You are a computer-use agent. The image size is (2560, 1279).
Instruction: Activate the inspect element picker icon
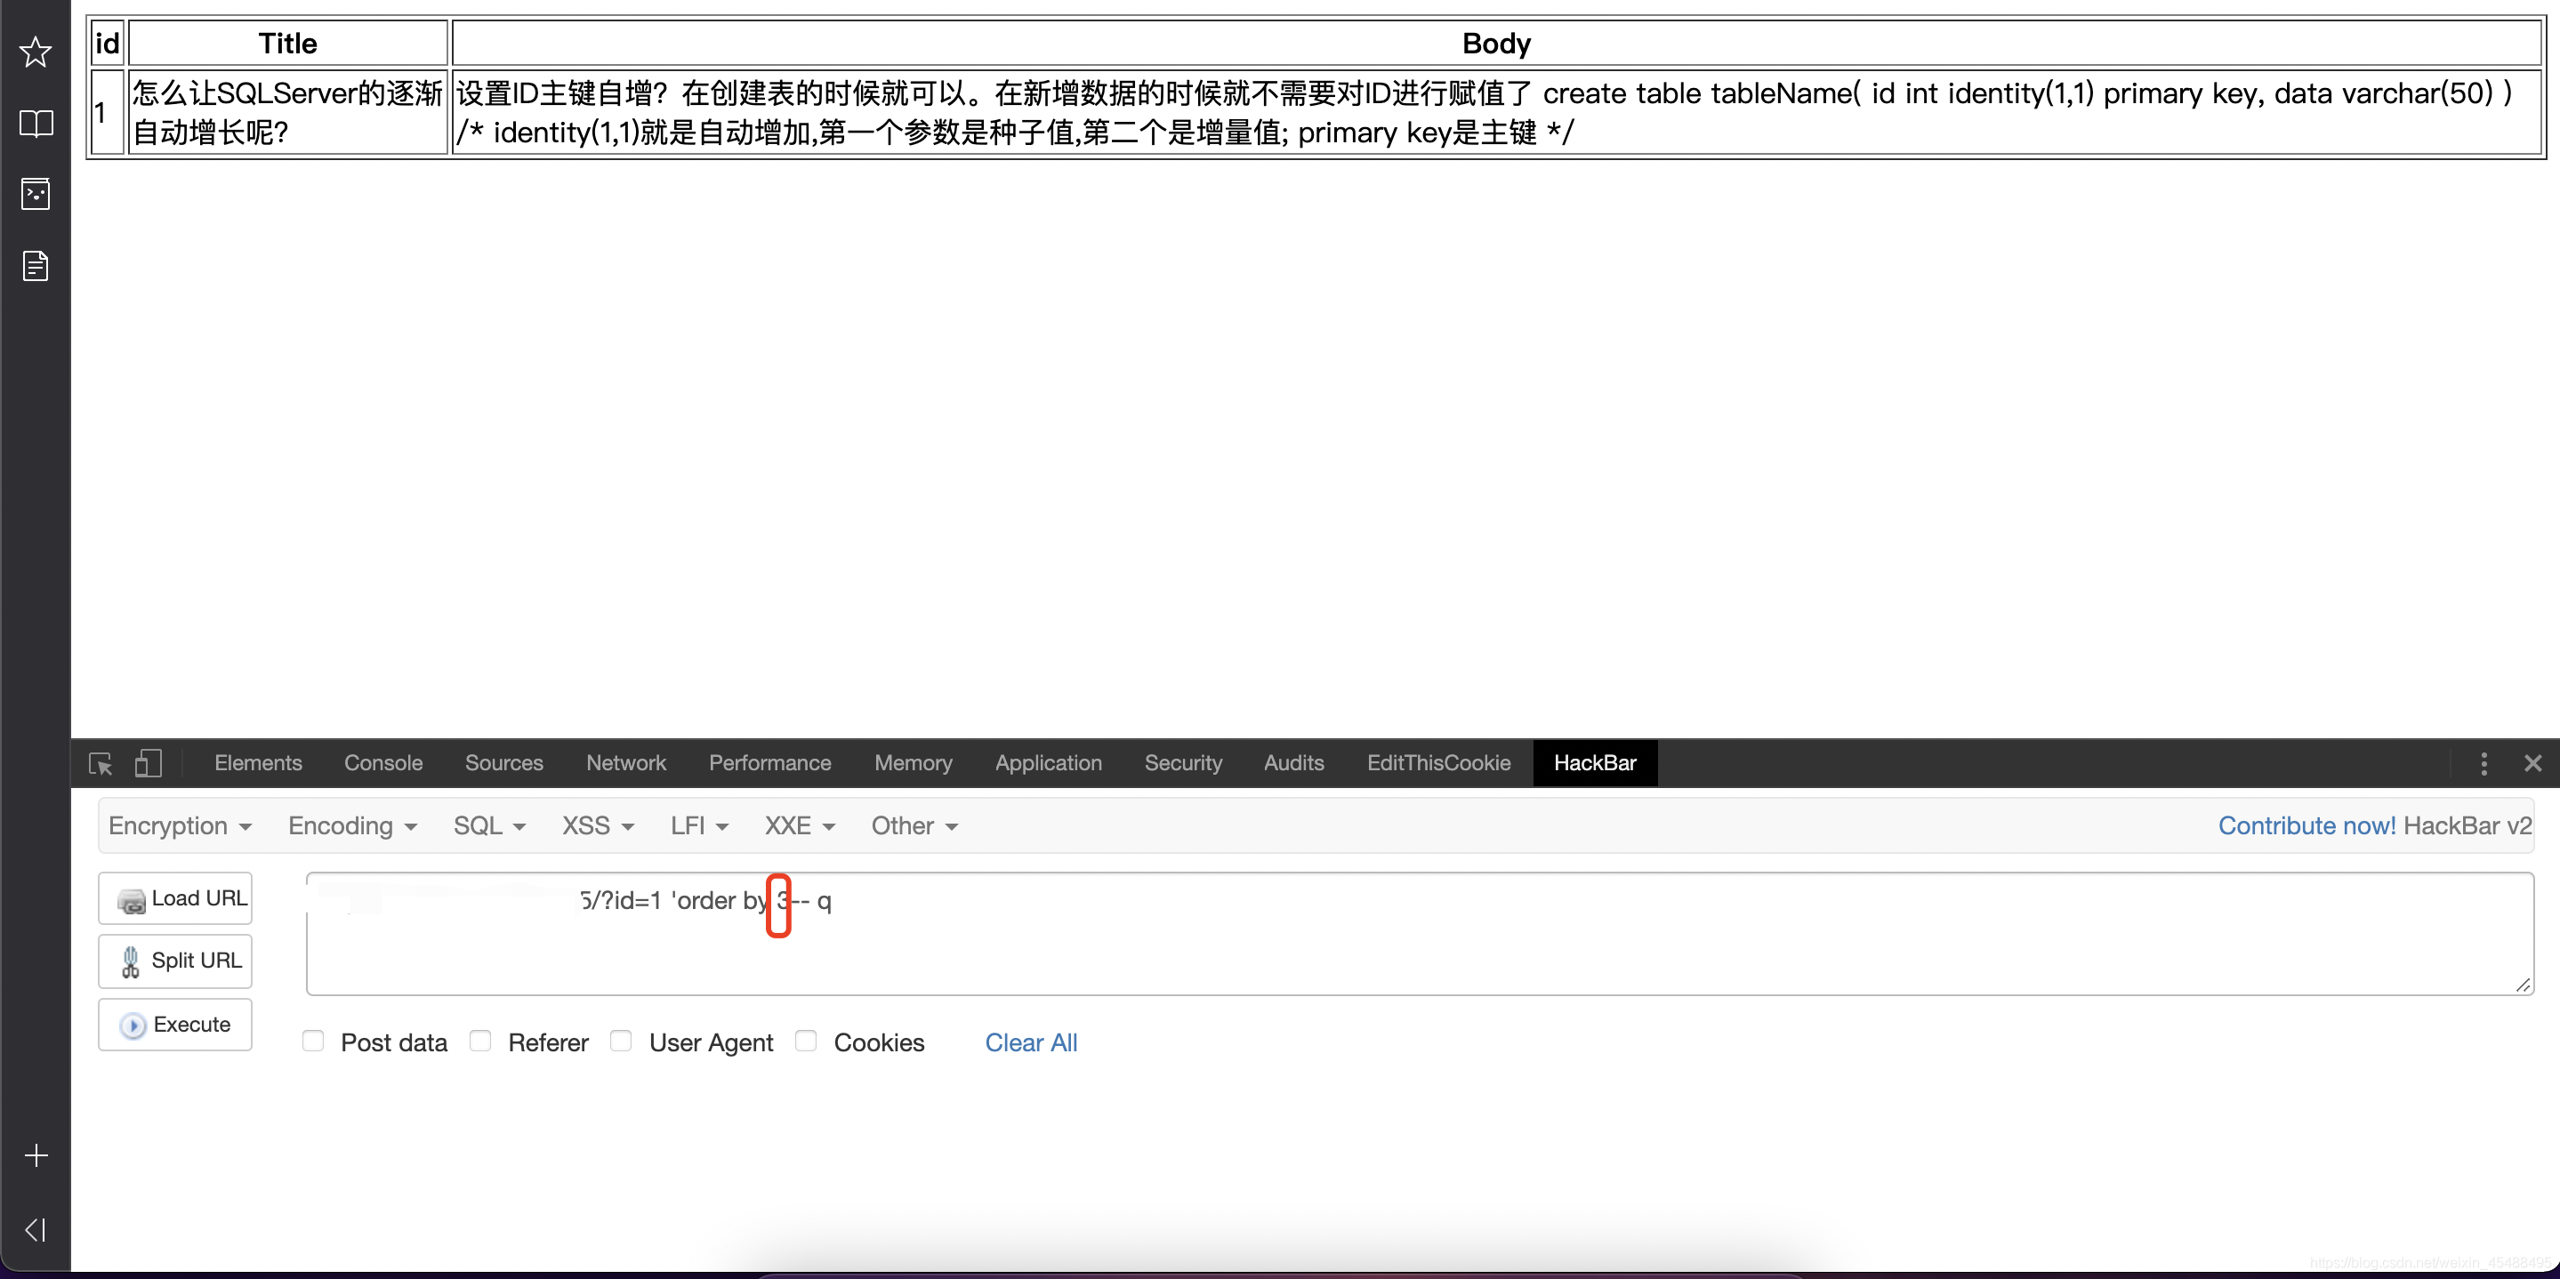pos(101,763)
